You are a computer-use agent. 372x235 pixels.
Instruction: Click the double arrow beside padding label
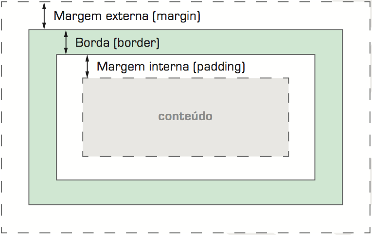pos(87,67)
